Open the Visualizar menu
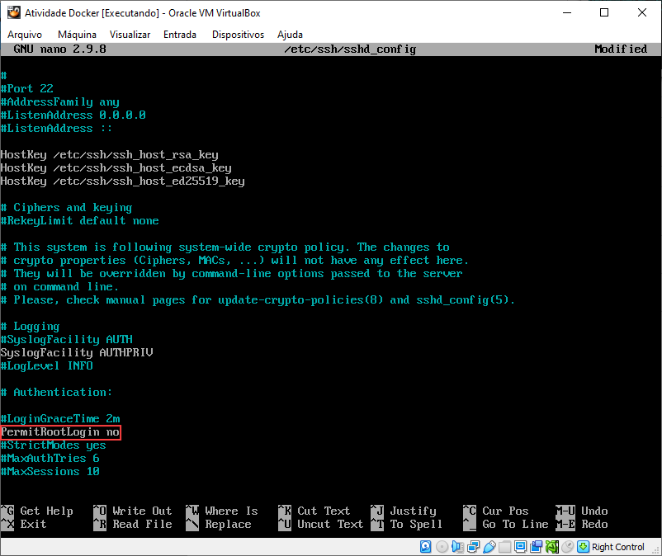 coord(132,35)
